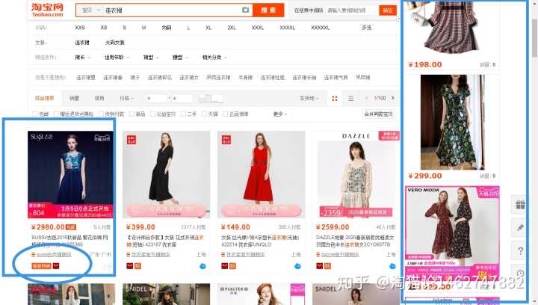Select the 信用 sort tab

[x=99, y=98]
